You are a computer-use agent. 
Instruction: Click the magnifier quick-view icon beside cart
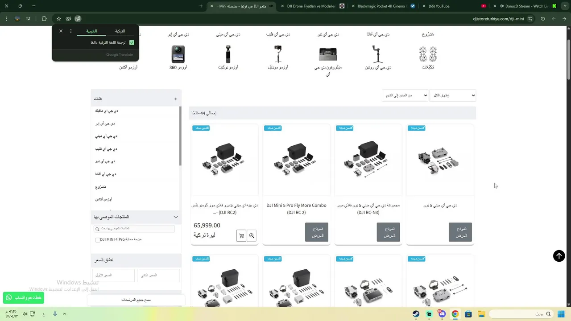tap(252, 236)
